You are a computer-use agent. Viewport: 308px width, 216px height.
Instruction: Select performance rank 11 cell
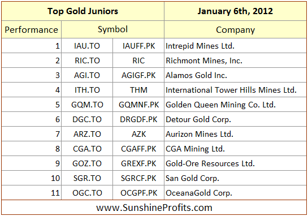pos(32,193)
